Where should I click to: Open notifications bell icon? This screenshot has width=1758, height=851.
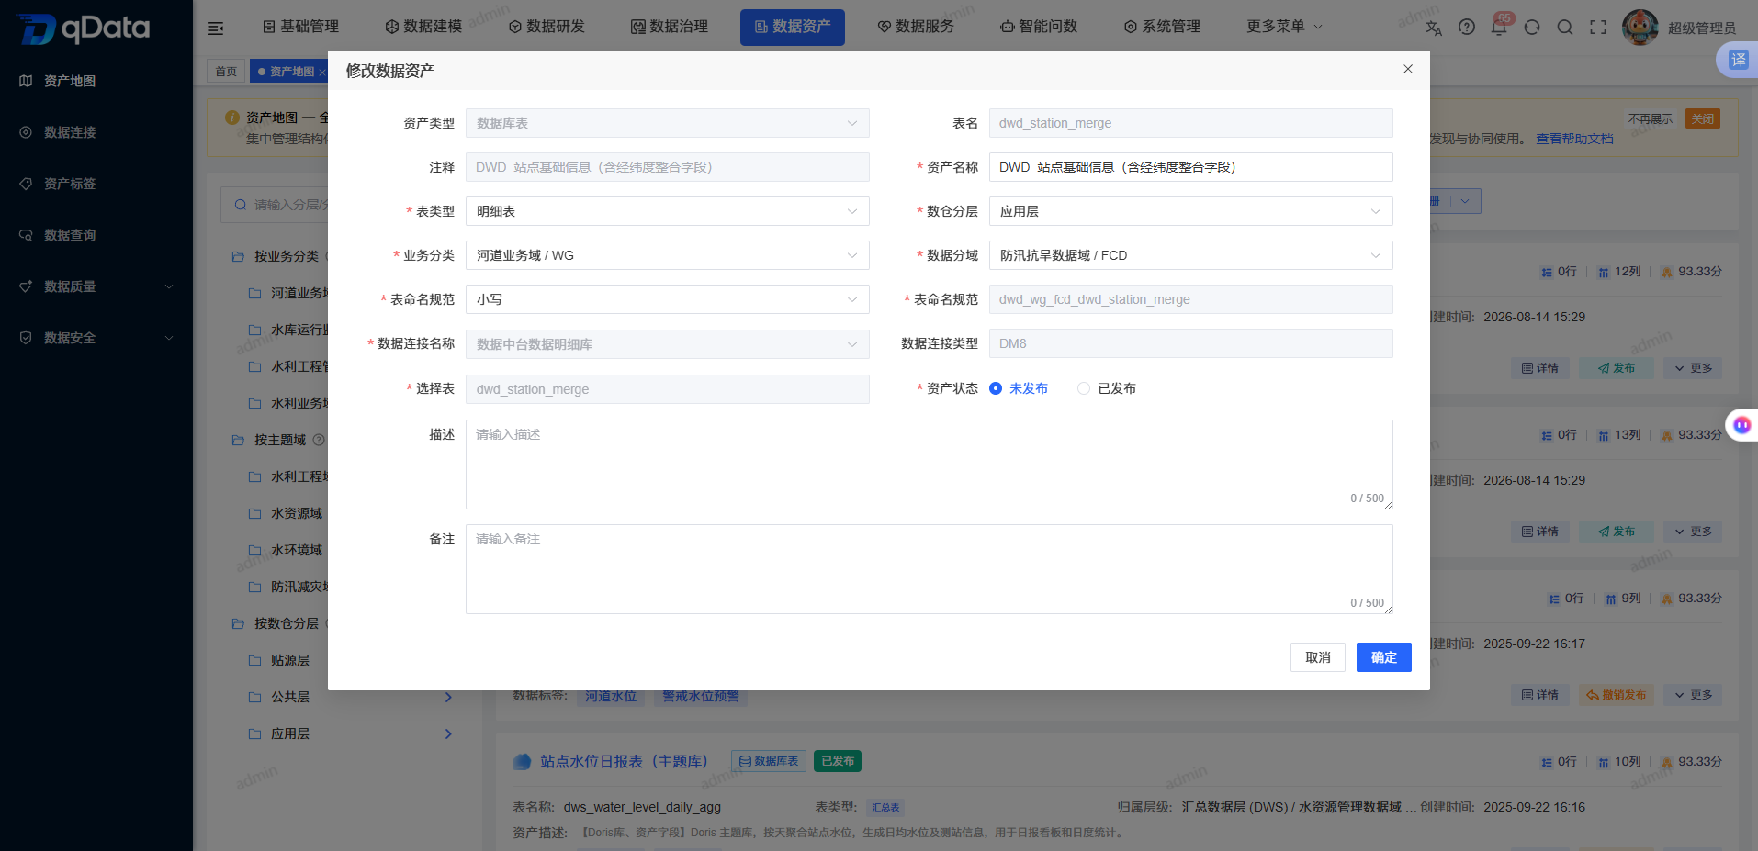(x=1499, y=28)
